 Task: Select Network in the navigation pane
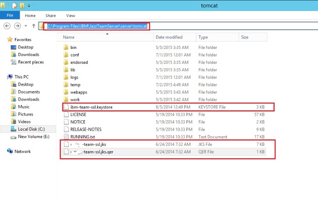pos(23,151)
